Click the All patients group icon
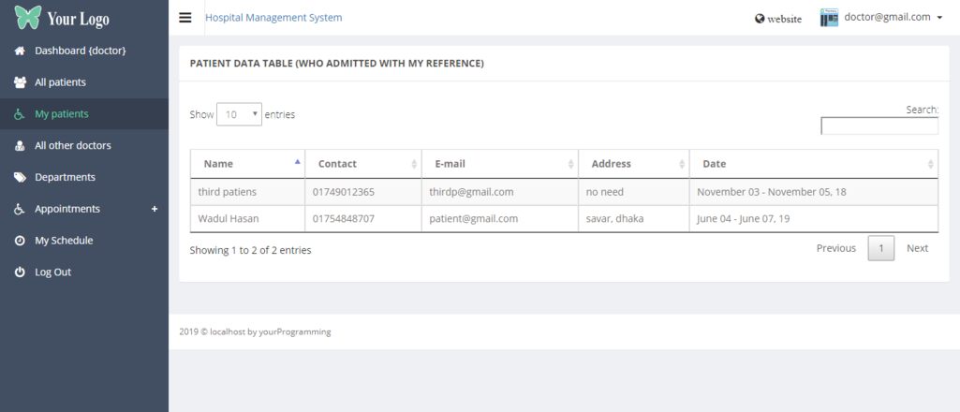 click(20, 82)
